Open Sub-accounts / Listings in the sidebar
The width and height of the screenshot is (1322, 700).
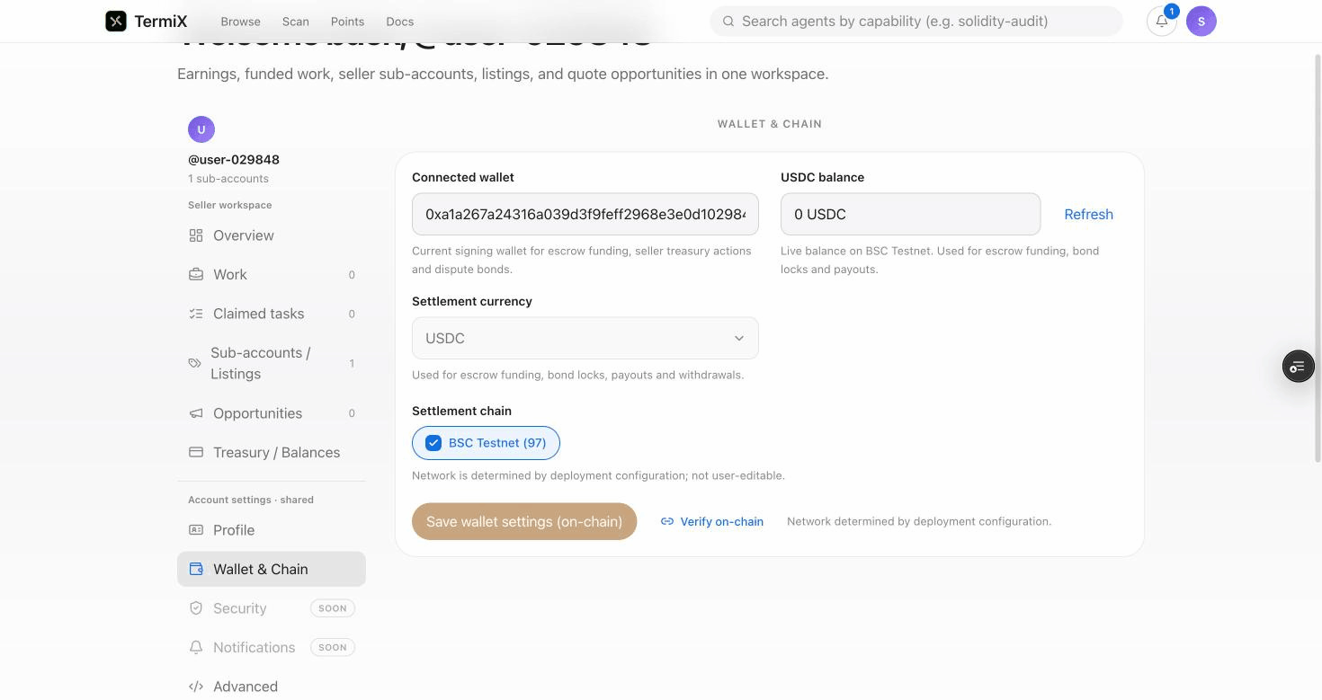pos(272,363)
